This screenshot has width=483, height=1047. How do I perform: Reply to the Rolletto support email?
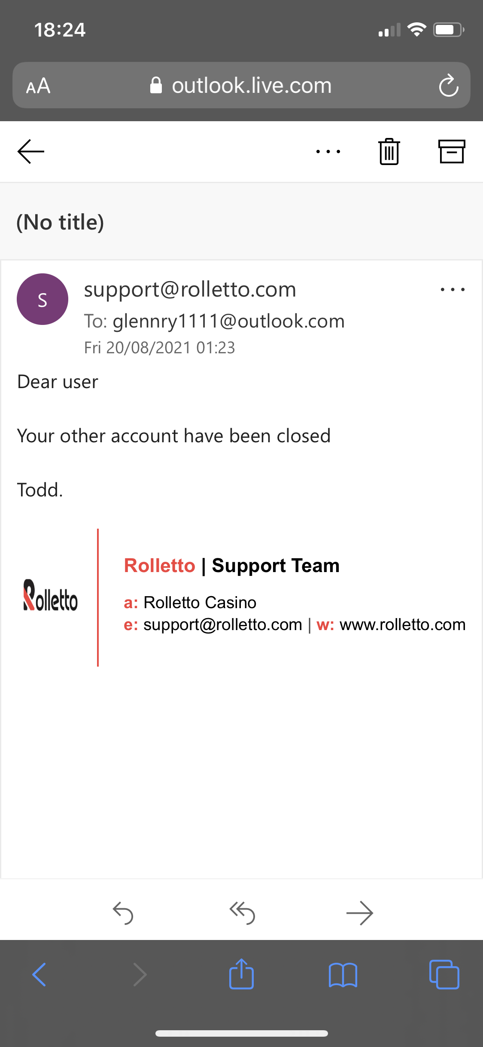tap(123, 912)
